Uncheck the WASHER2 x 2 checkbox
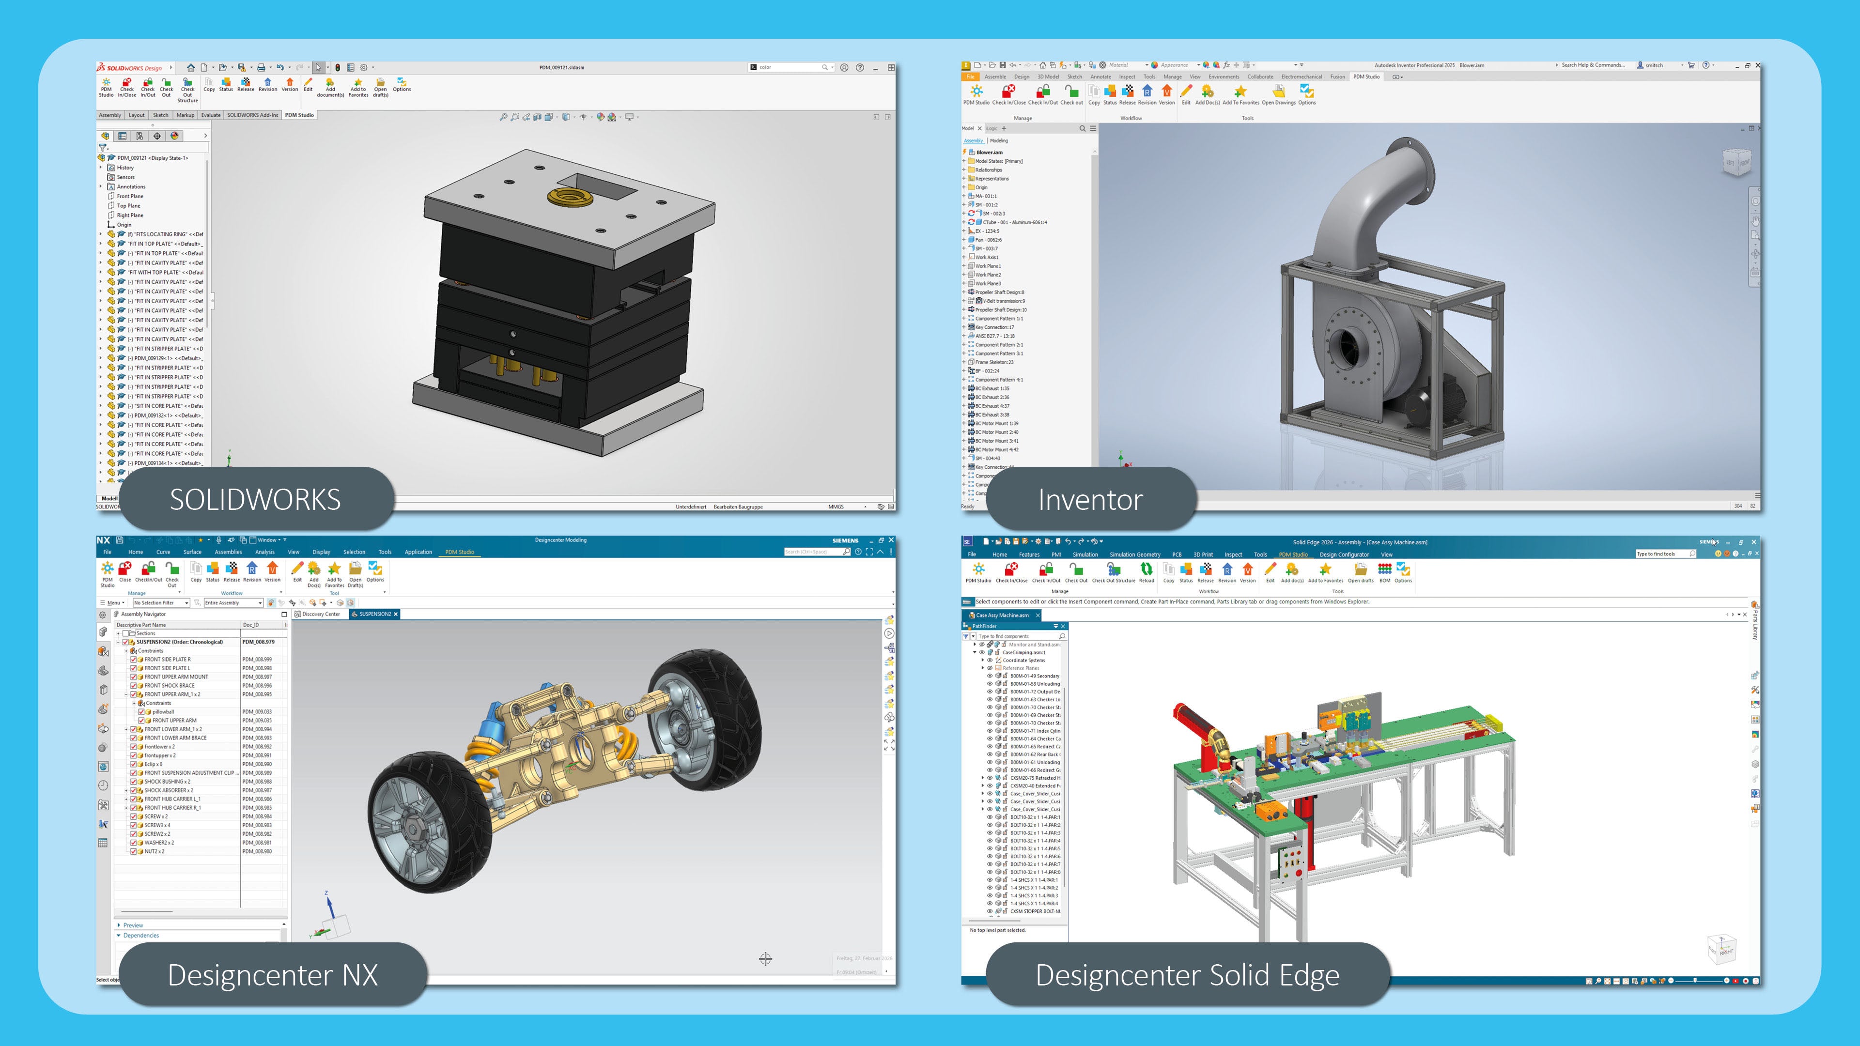 pos(134,843)
